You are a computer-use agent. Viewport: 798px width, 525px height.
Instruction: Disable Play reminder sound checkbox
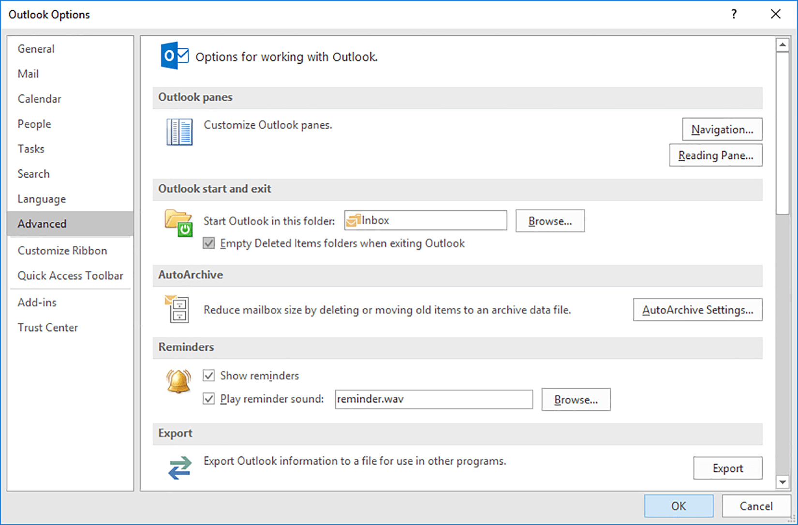coord(209,399)
